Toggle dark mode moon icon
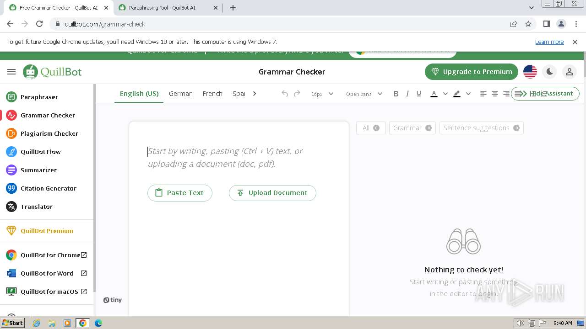This screenshot has height=329, width=586. [550, 72]
